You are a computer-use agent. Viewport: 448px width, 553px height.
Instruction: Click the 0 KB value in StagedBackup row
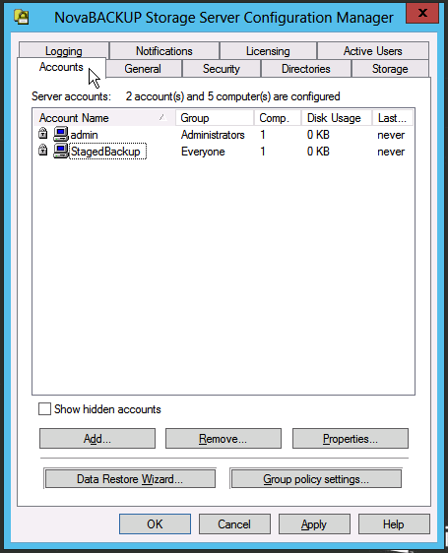point(318,152)
